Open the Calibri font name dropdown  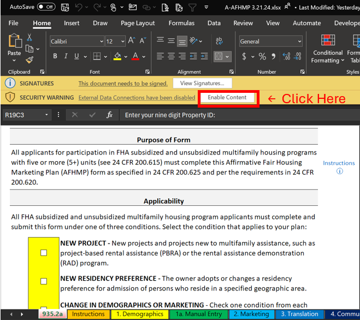coord(102,42)
